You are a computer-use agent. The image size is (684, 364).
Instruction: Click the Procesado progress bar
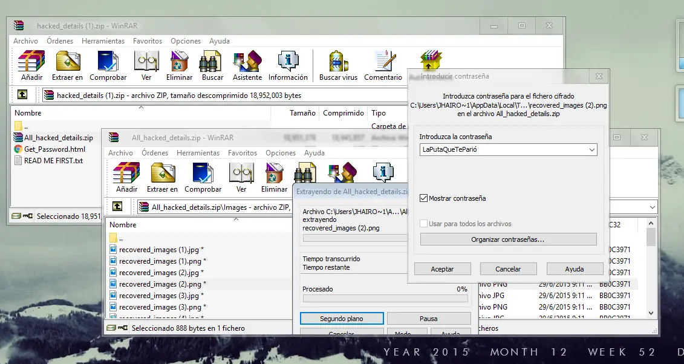(385, 299)
